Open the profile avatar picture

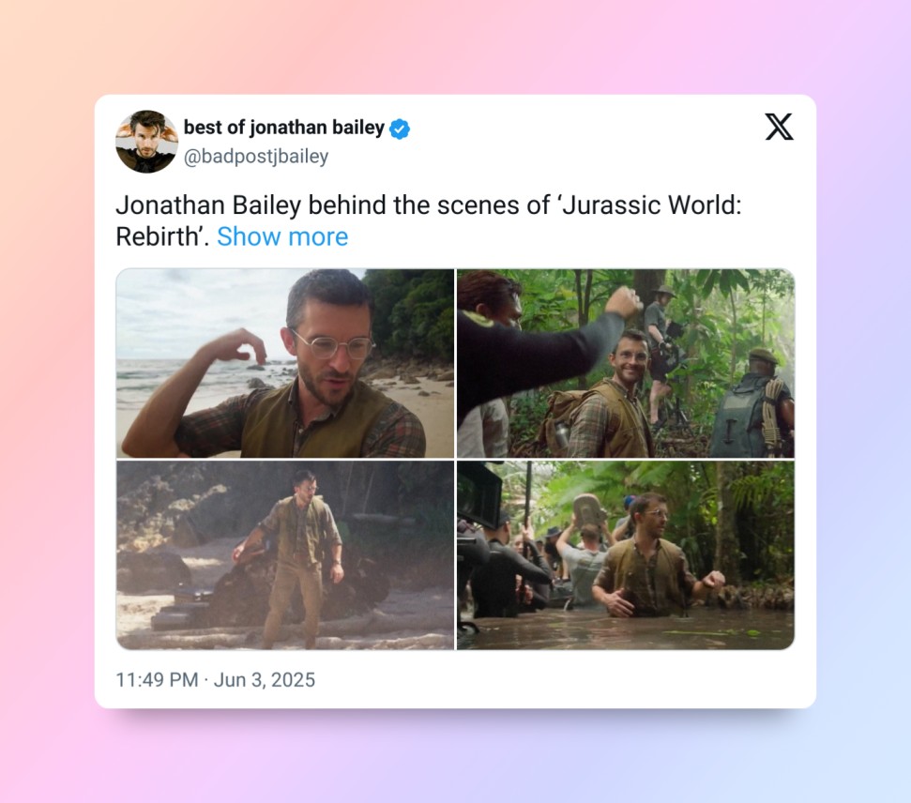click(x=146, y=142)
